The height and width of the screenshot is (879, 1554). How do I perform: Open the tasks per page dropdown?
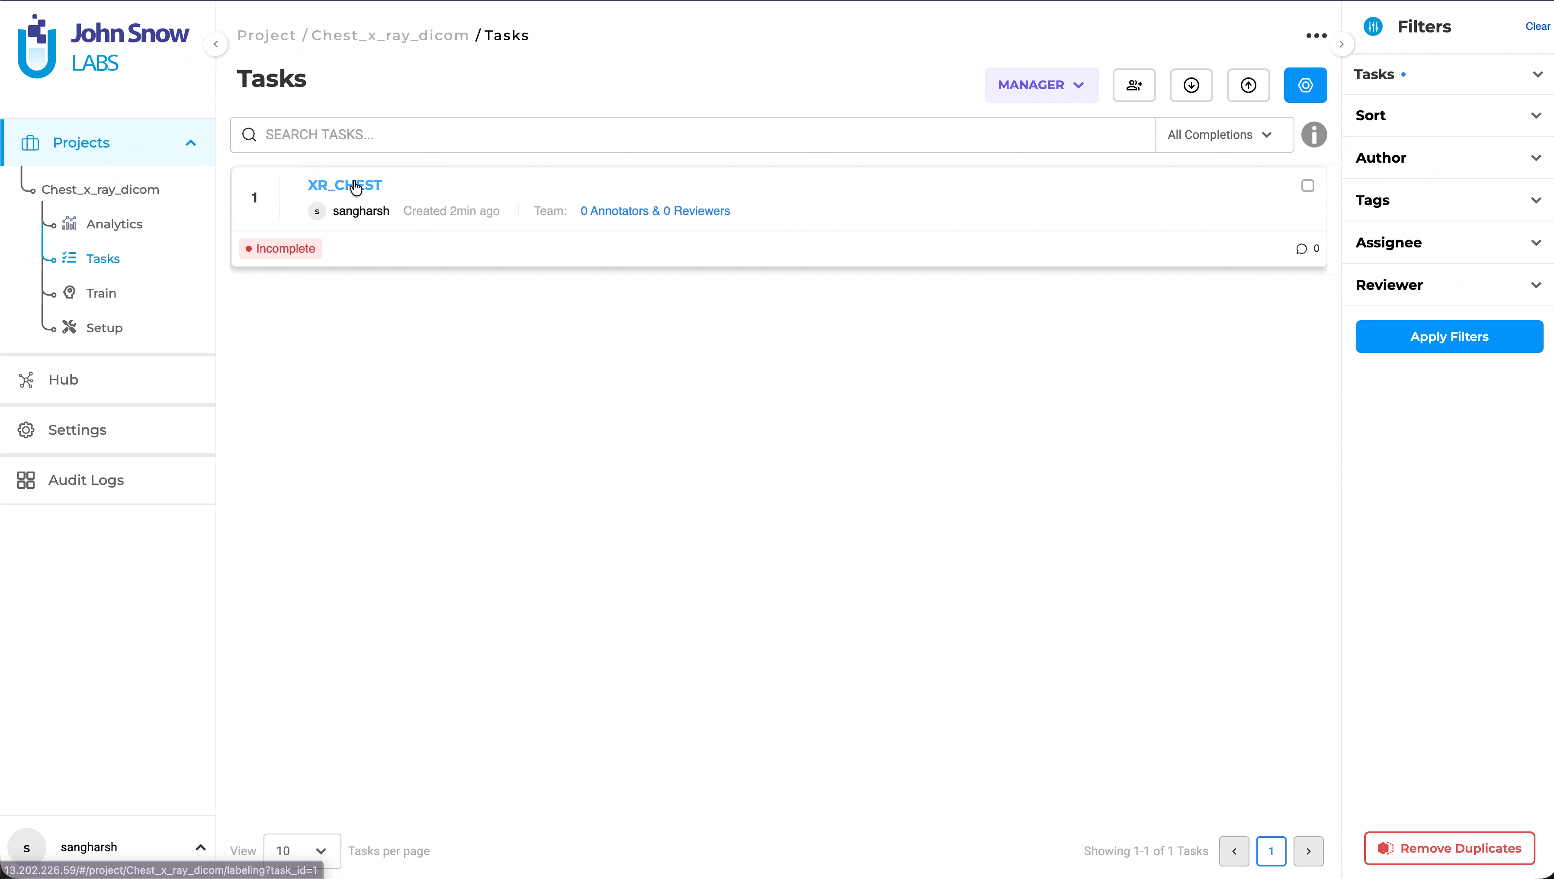pos(302,850)
